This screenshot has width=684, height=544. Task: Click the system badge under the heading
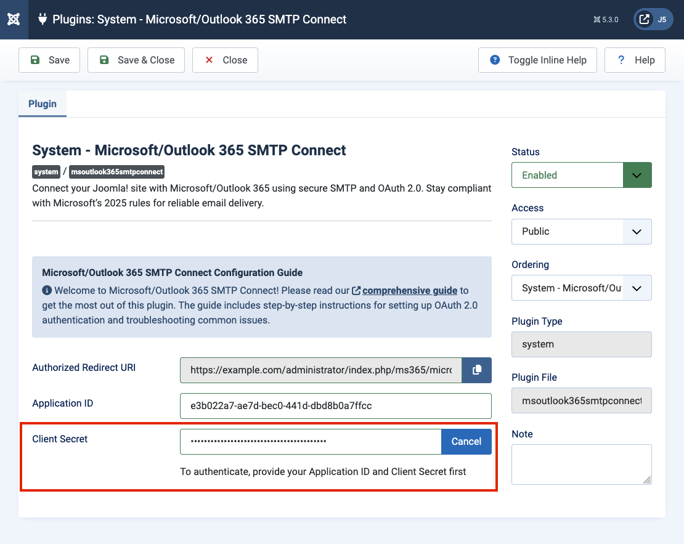point(46,172)
